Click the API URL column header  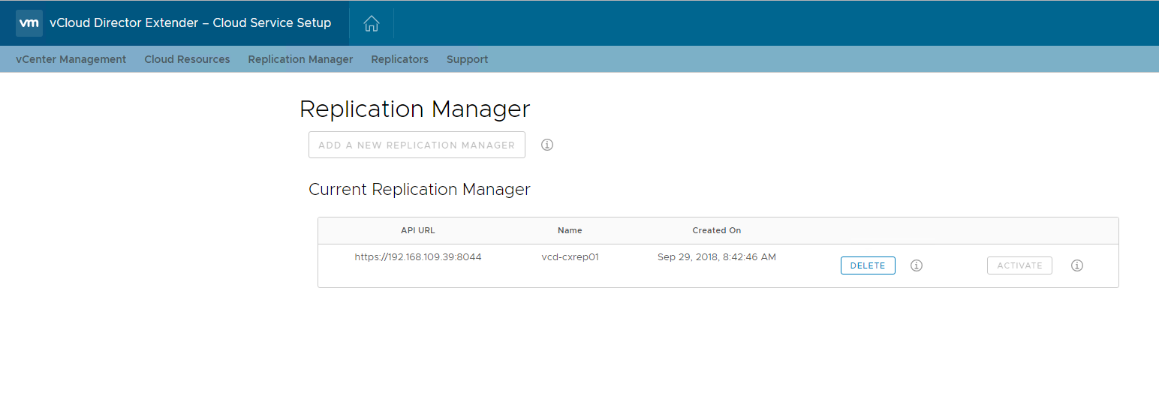(x=417, y=230)
